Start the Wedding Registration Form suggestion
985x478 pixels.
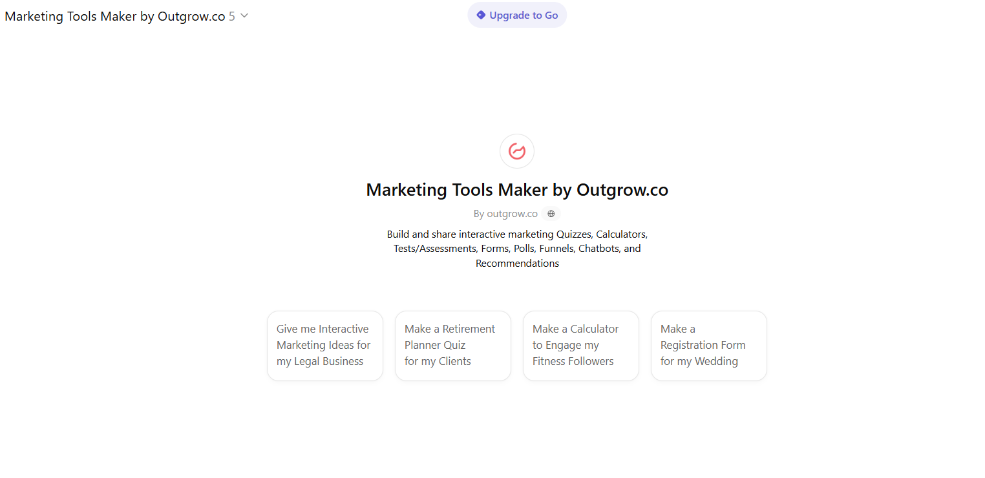coord(709,346)
